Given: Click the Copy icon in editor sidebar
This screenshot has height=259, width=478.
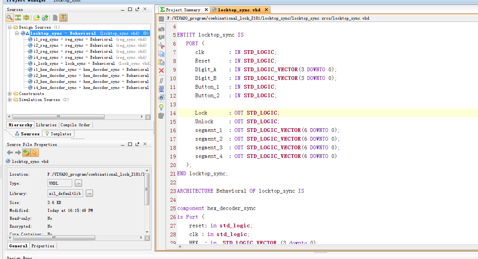Looking at the screenshot, I should click(x=161, y=54).
